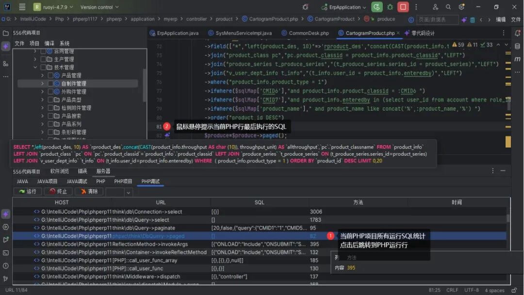Open the Search Everywhere magnifier icon
The height and width of the screenshot is (295, 524).
click(x=448, y=7)
